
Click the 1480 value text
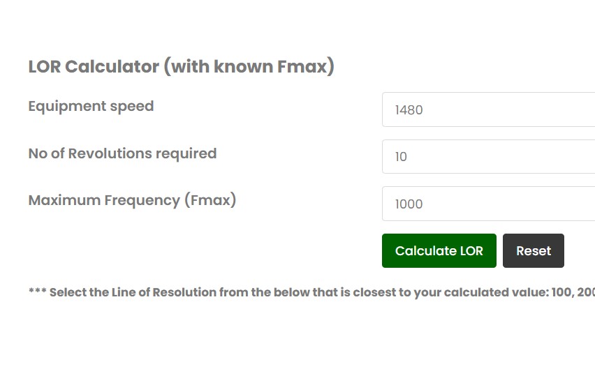click(409, 110)
